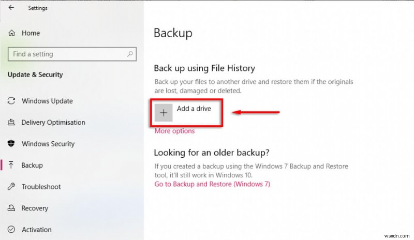Viewport: 414px width, 240px height.
Task: Open Windows Update settings
Action: (47, 101)
